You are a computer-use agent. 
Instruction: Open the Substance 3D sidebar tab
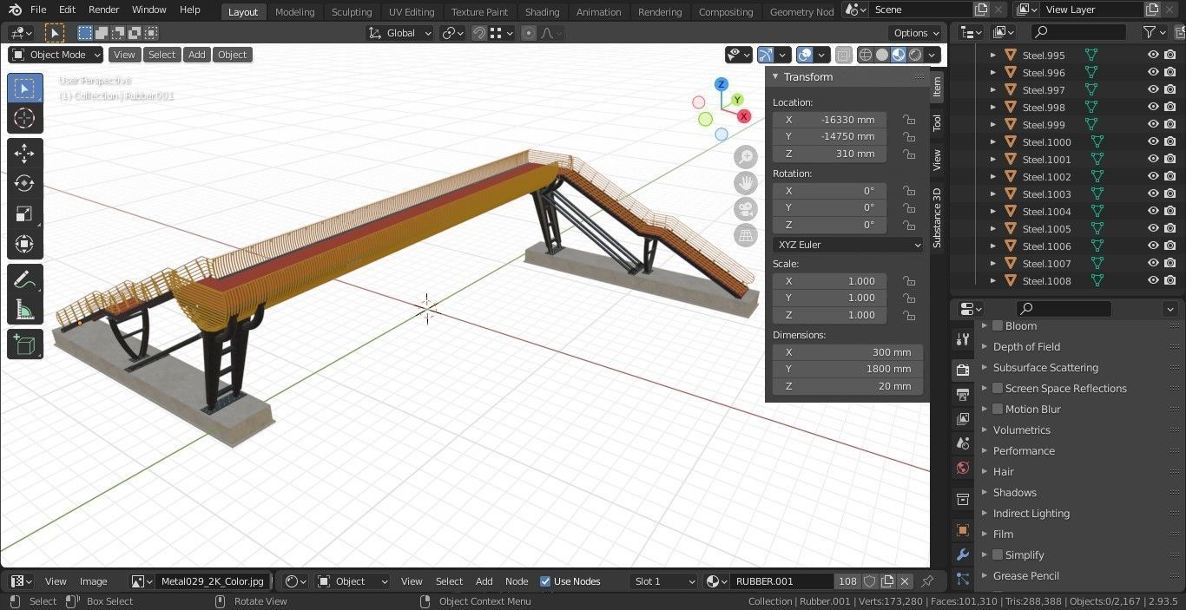(x=937, y=218)
